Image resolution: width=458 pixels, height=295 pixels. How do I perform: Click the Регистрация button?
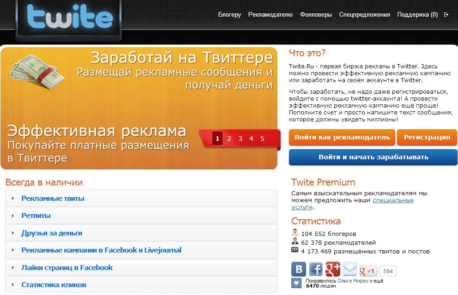(x=427, y=137)
